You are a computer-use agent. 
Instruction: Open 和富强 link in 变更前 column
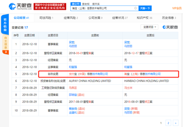point(73,67)
